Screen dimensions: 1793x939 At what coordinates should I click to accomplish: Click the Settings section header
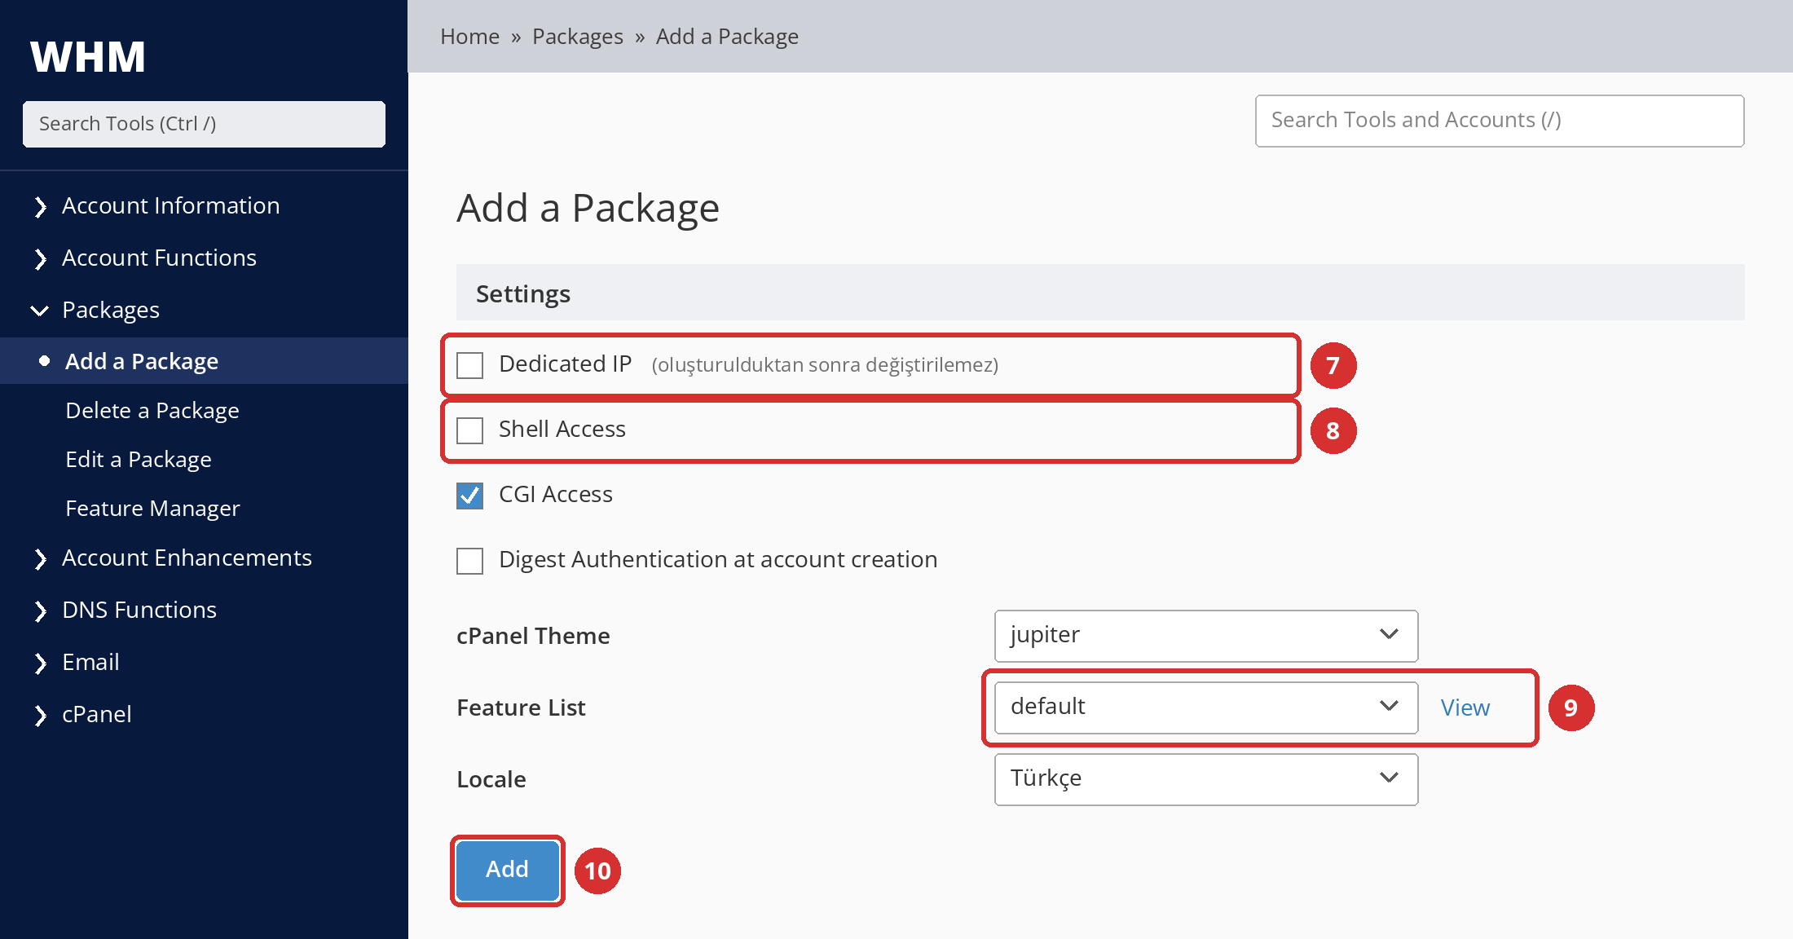1100,293
